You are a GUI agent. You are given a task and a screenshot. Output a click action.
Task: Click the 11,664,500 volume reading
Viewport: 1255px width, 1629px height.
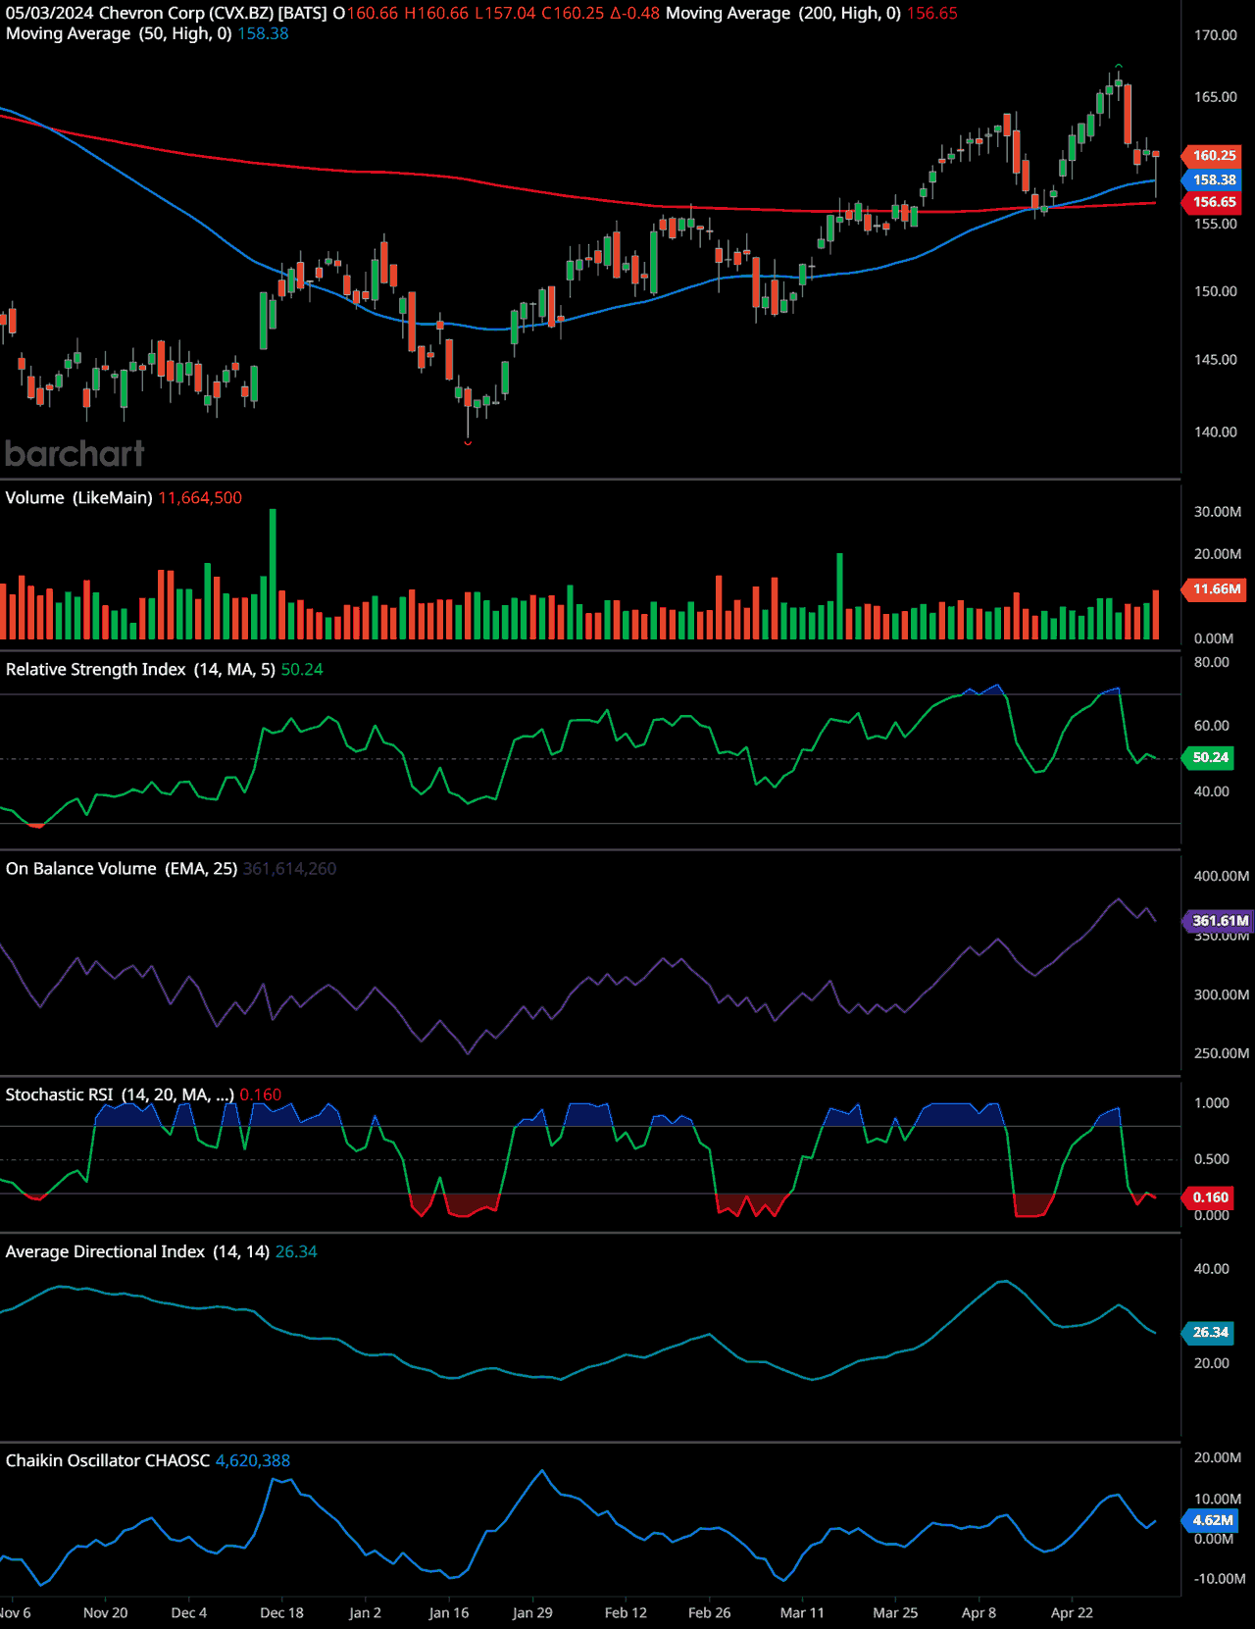click(200, 497)
